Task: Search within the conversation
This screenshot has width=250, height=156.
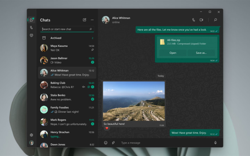Action: (215, 20)
